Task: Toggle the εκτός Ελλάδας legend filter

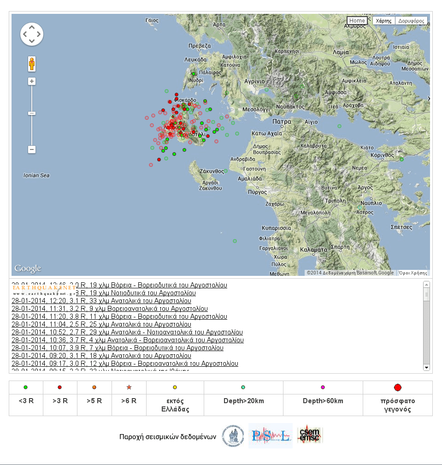Action: point(175,387)
